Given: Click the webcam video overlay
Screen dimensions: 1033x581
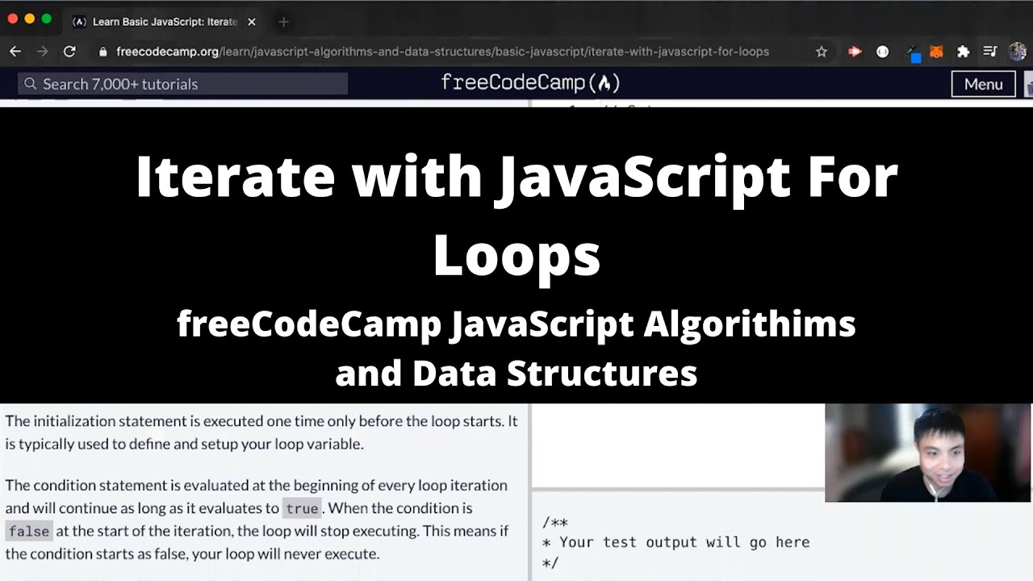Looking at the screenshot, I should 927,453.
